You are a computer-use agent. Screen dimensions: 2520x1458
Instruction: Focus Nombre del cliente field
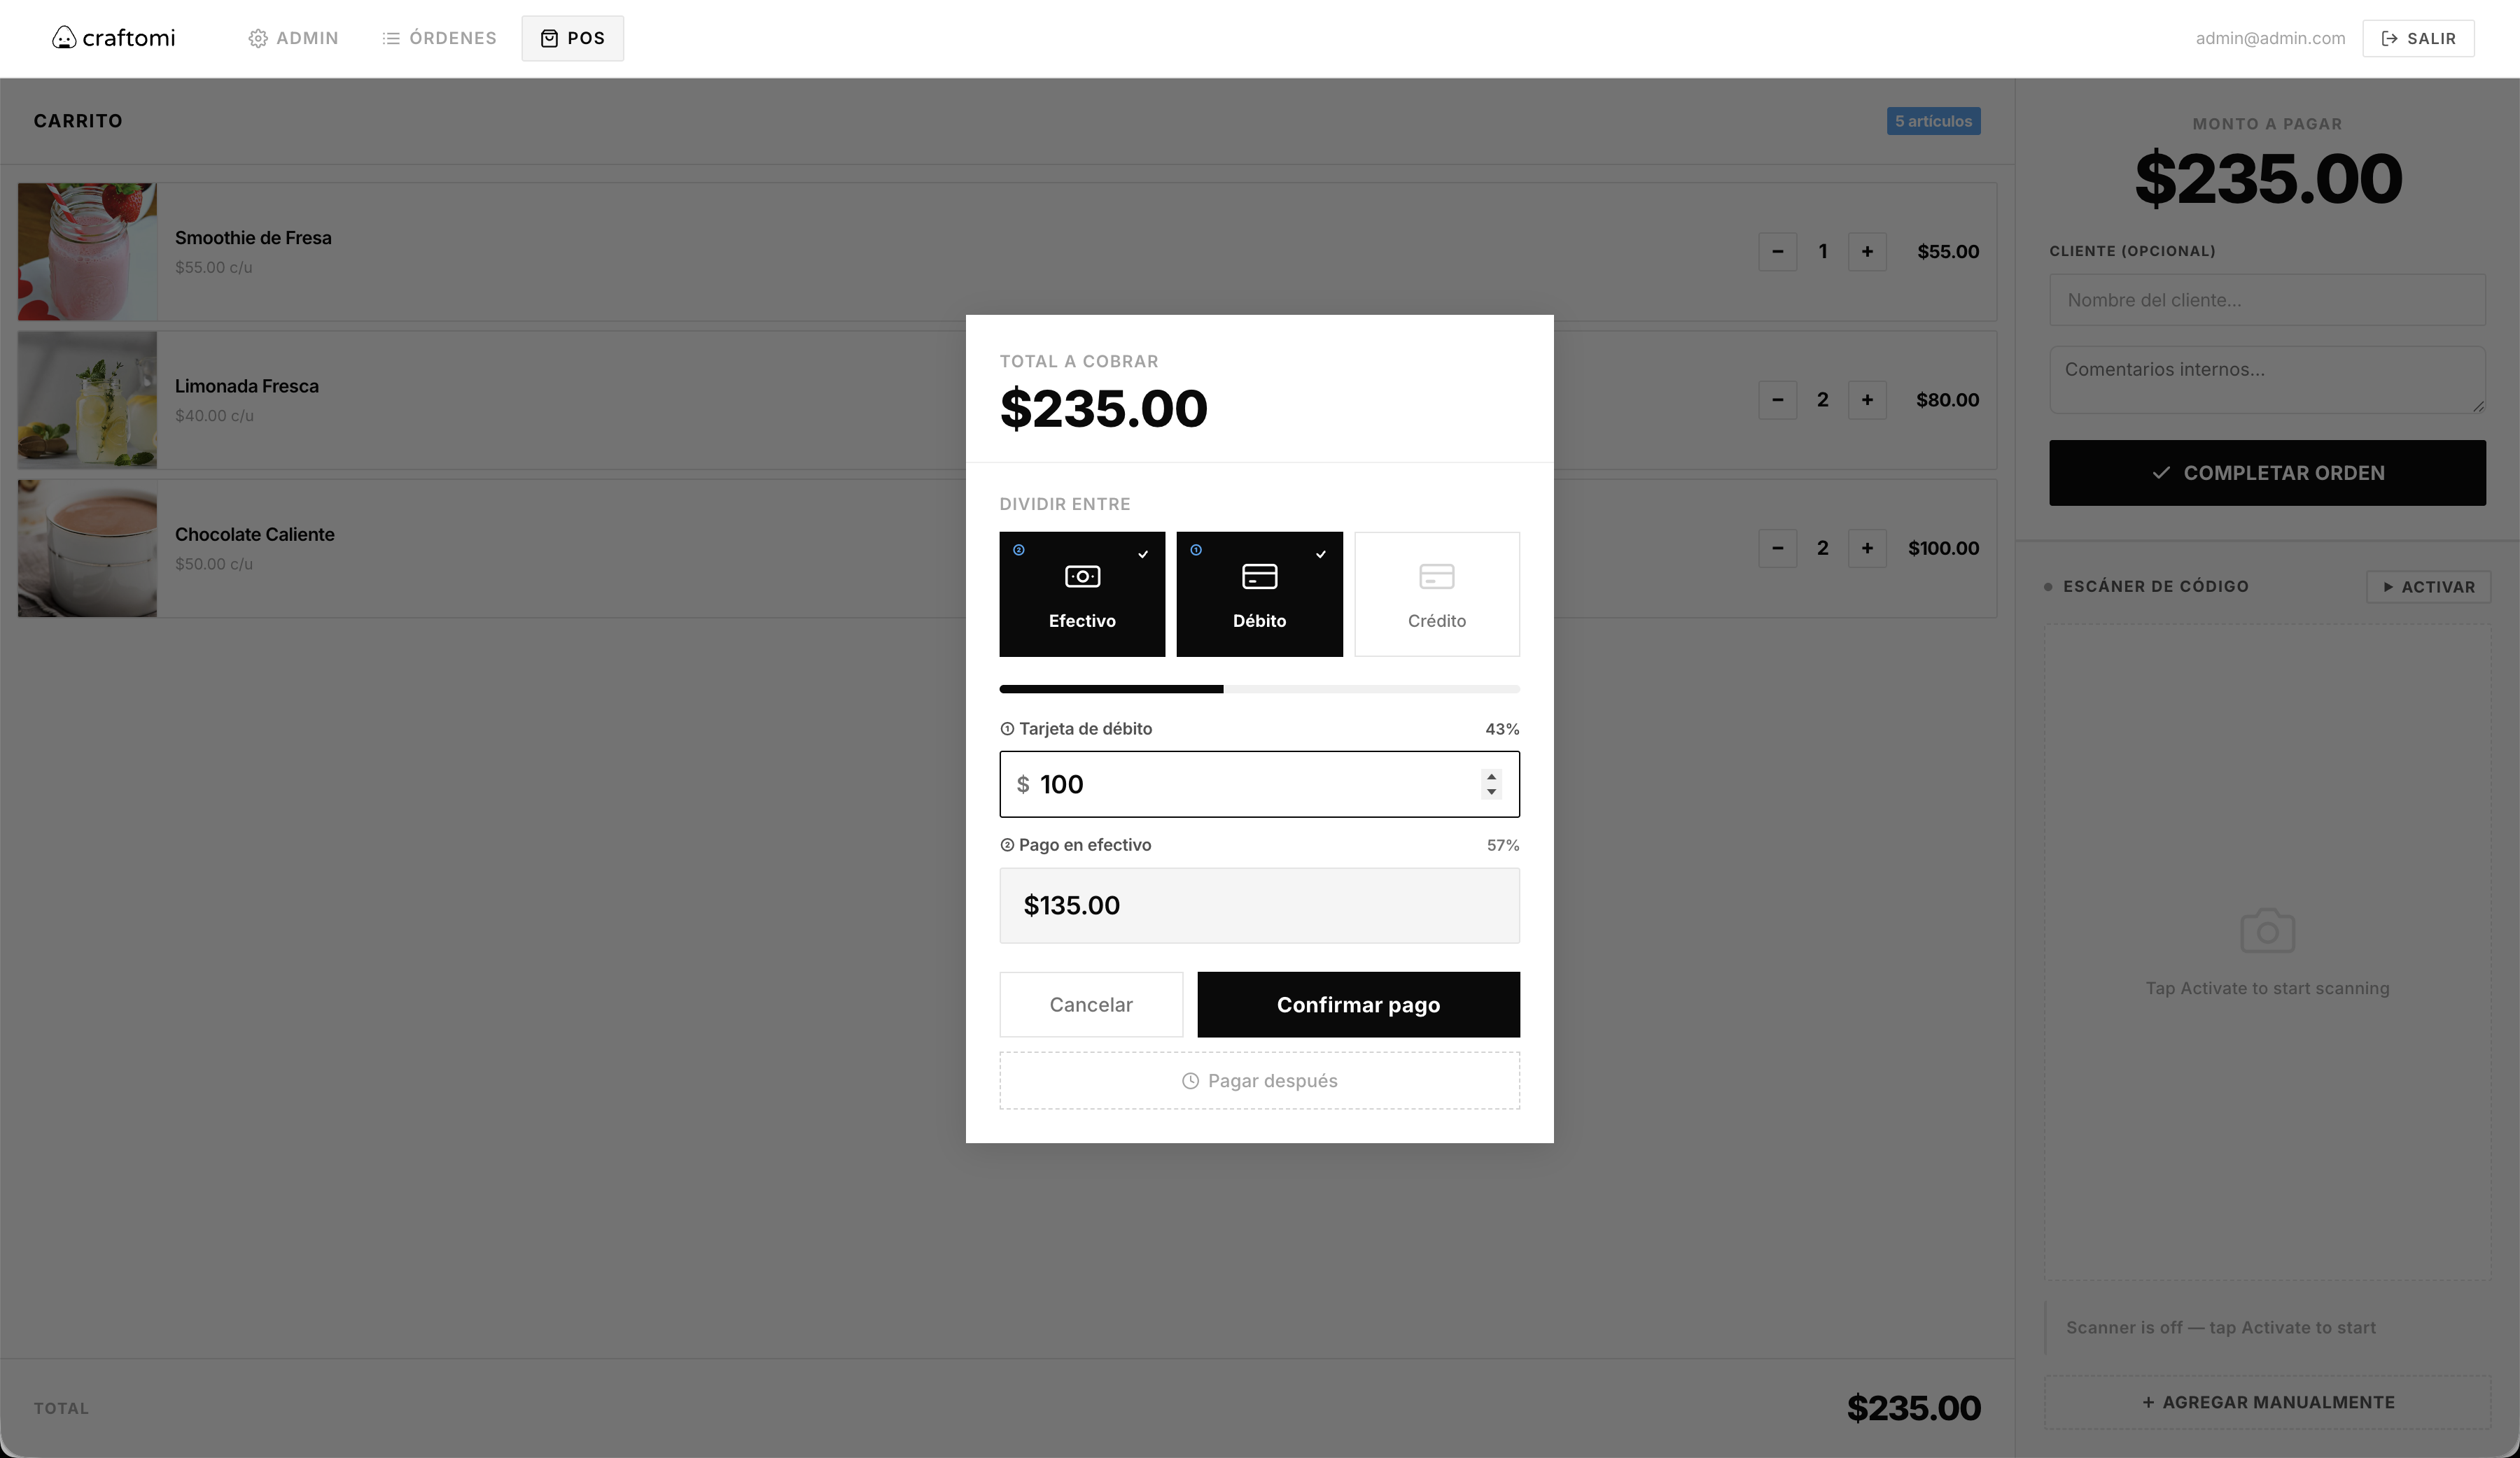coord(2267,300)
